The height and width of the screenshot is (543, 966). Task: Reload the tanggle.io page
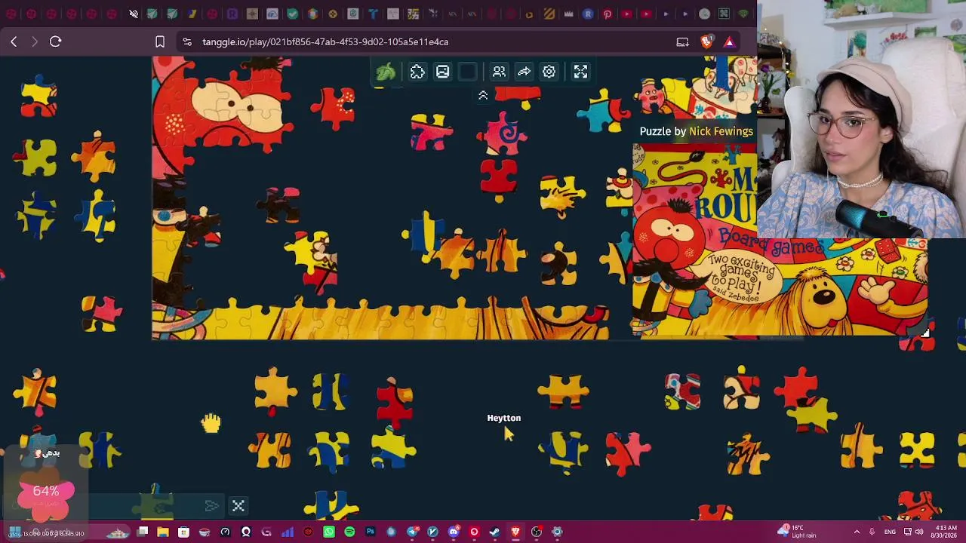click(x=55, y=41)
